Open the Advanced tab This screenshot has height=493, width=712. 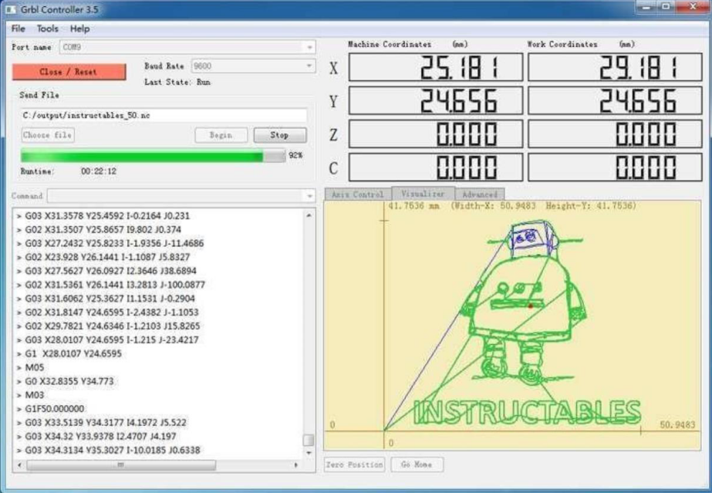480,194
